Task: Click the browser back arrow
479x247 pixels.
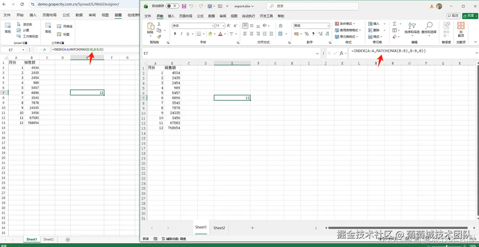Action: tap(3, 4)
